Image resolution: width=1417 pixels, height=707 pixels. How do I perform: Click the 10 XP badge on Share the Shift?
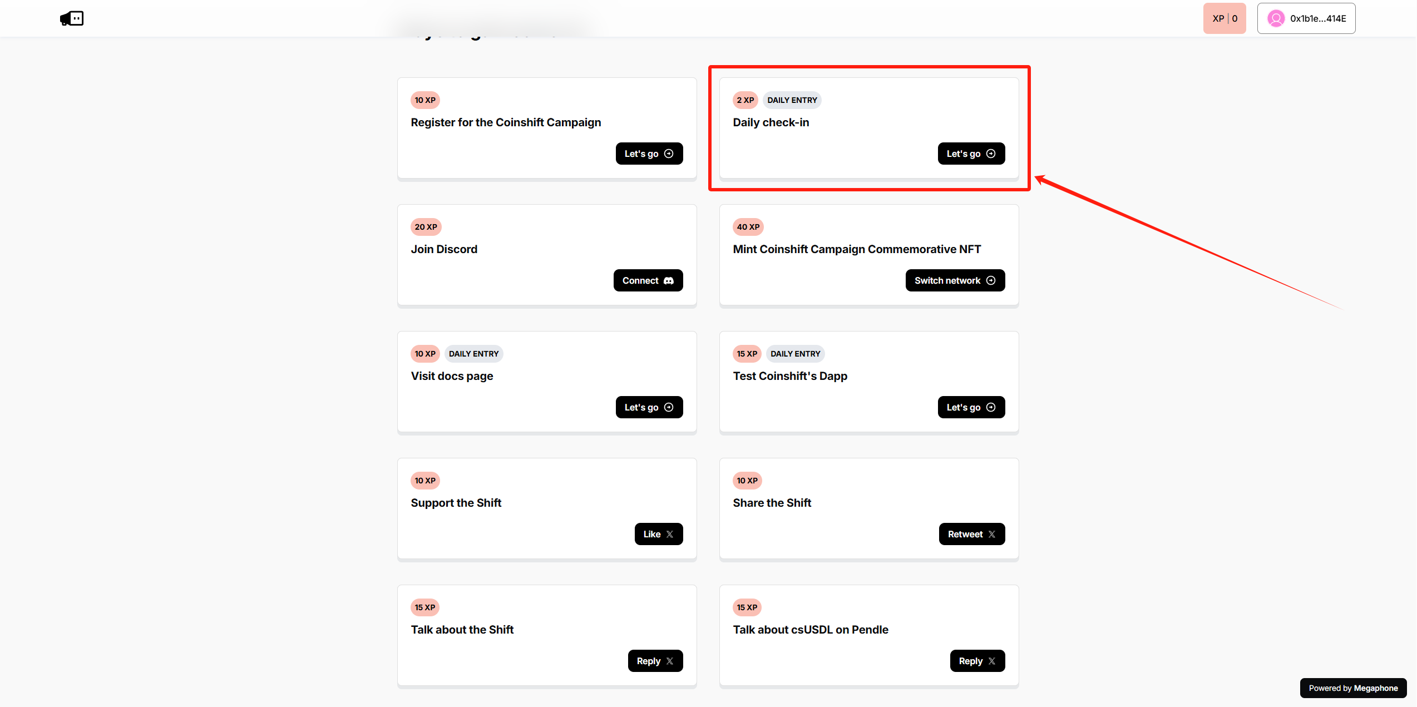pyautogui.click(x=747, y=481)
